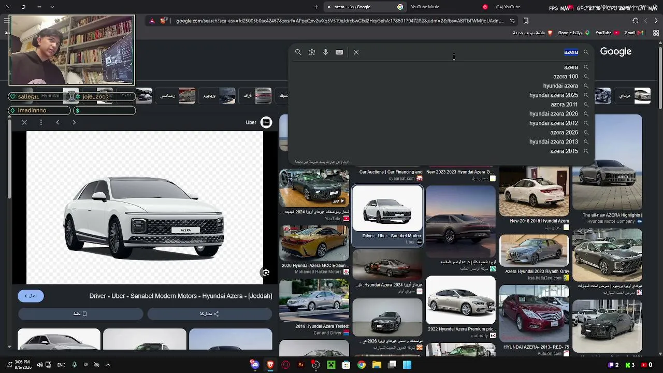Open Google Chrome from the taskbar

[x=362, y=365]
